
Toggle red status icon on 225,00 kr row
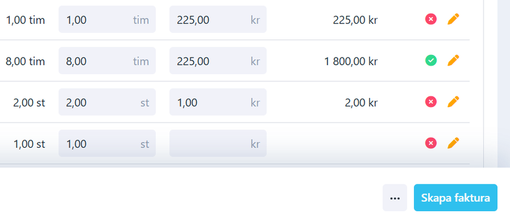(x=431, y=19)
